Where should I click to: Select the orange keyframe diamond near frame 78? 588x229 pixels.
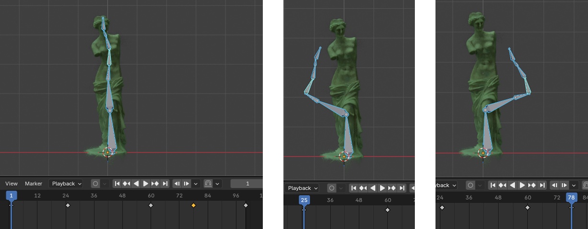193,205
